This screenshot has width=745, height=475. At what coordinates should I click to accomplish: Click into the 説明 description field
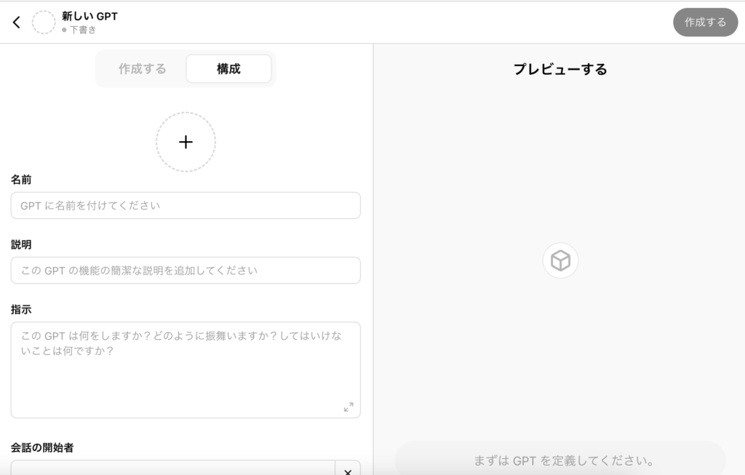tap(186, 271)
